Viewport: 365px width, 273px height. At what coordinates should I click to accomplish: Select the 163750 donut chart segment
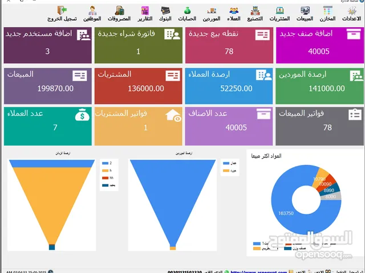click(286, 213)
